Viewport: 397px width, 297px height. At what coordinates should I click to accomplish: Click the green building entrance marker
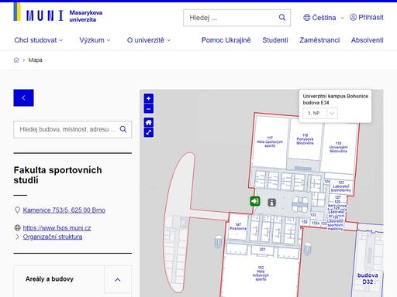[255, 201]
